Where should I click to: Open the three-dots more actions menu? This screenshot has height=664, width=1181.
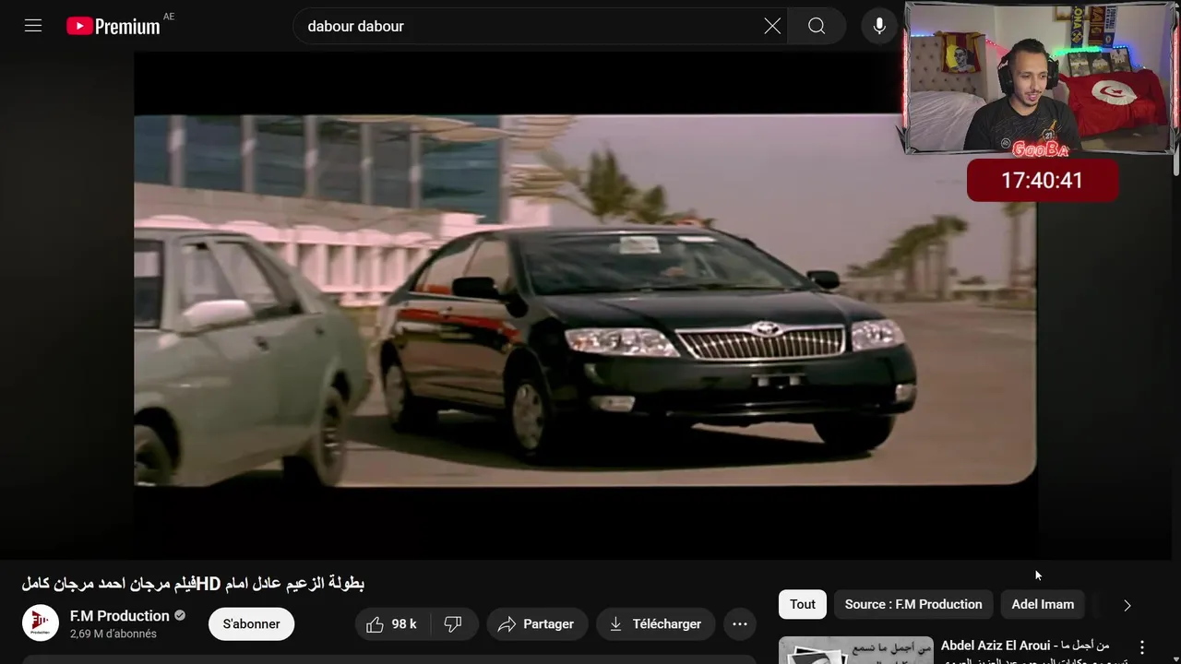point(740,623)
